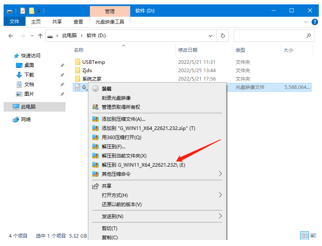Screen dimensions: 322x246
Task: Click the New Folder quick-access icon
Action: [32, 11]
